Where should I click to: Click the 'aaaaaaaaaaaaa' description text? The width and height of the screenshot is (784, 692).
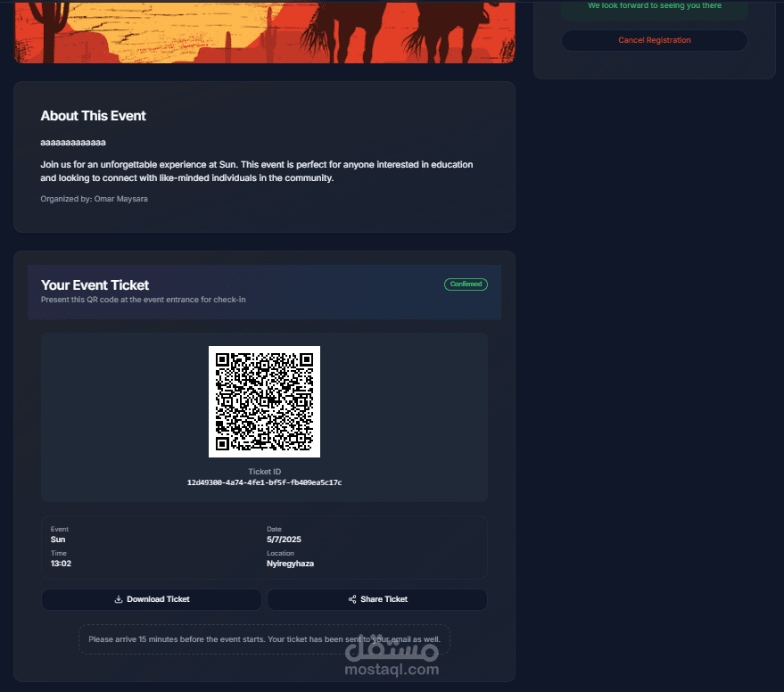tap(73, 143)
